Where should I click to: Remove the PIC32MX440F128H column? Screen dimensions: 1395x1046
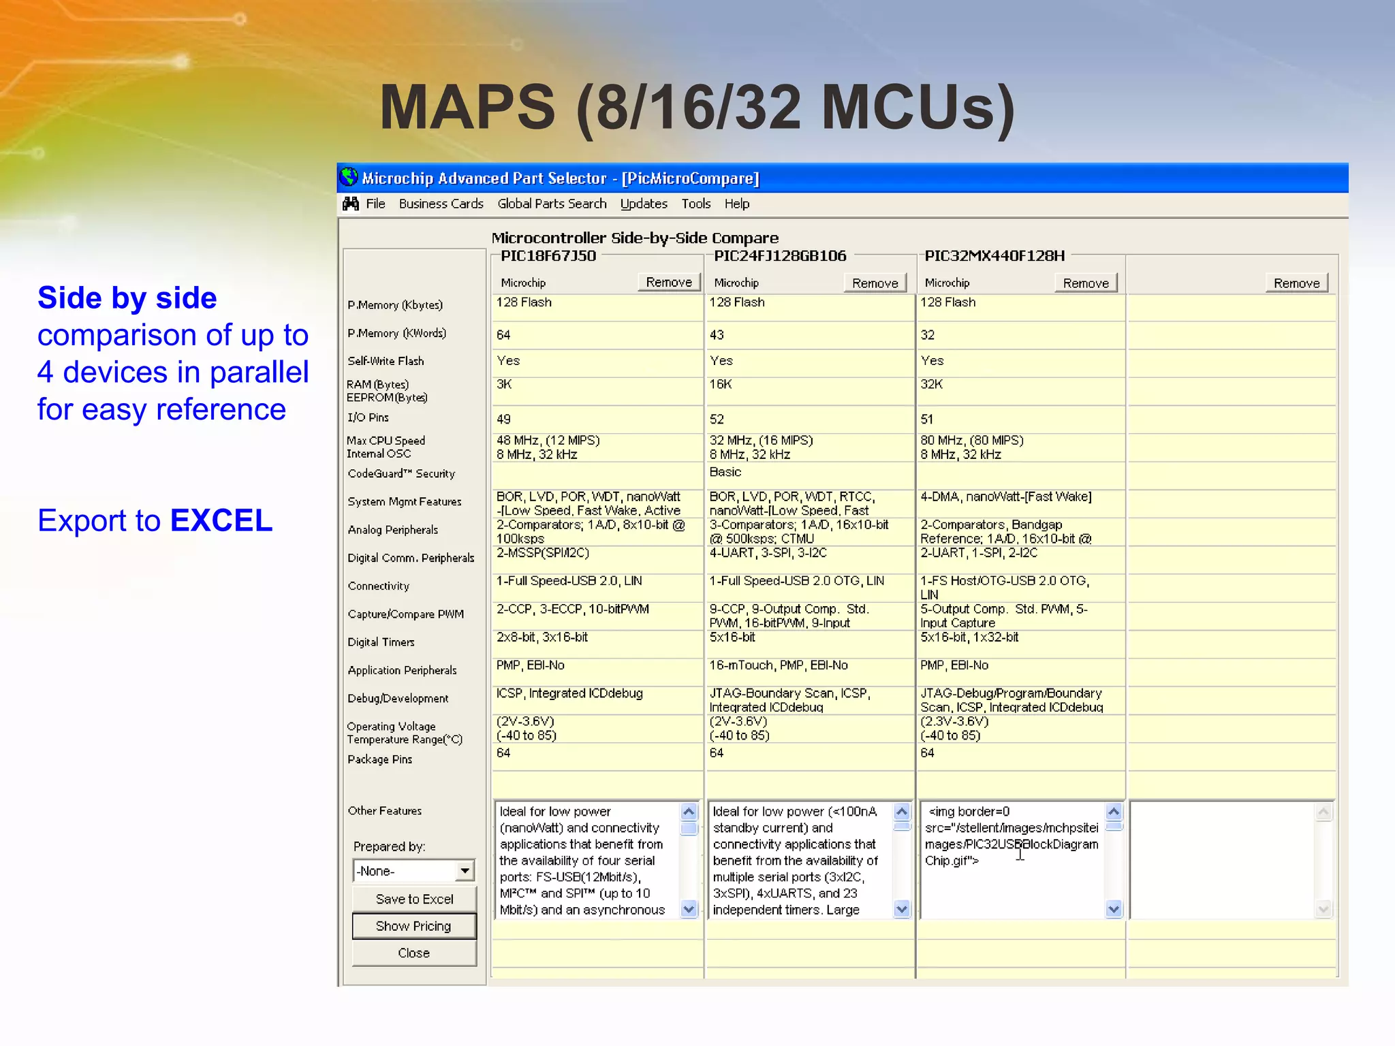1086,283
